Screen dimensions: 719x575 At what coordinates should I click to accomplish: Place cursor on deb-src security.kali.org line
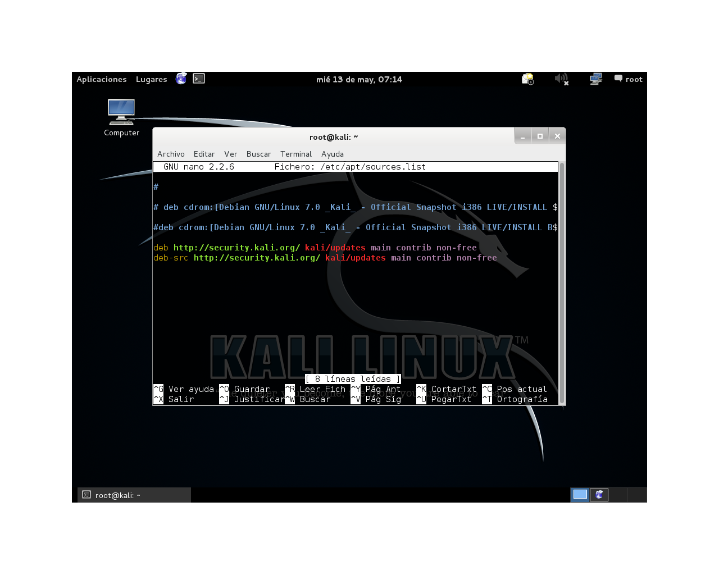click(x=325, y=258)
